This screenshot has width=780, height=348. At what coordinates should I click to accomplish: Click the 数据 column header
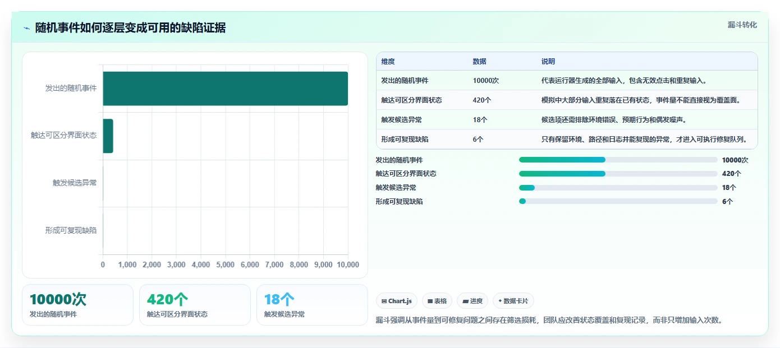(x=480, y=62)
